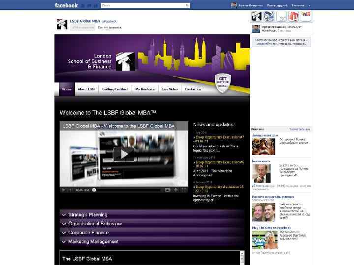354x265 pixels.
Task: Click next-track icon in video controls
Action: click(70, 190)
